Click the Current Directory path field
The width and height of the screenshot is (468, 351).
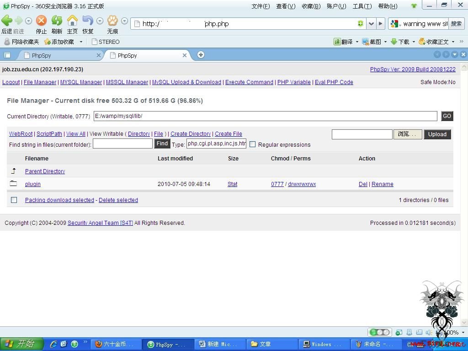coord(266,116)
